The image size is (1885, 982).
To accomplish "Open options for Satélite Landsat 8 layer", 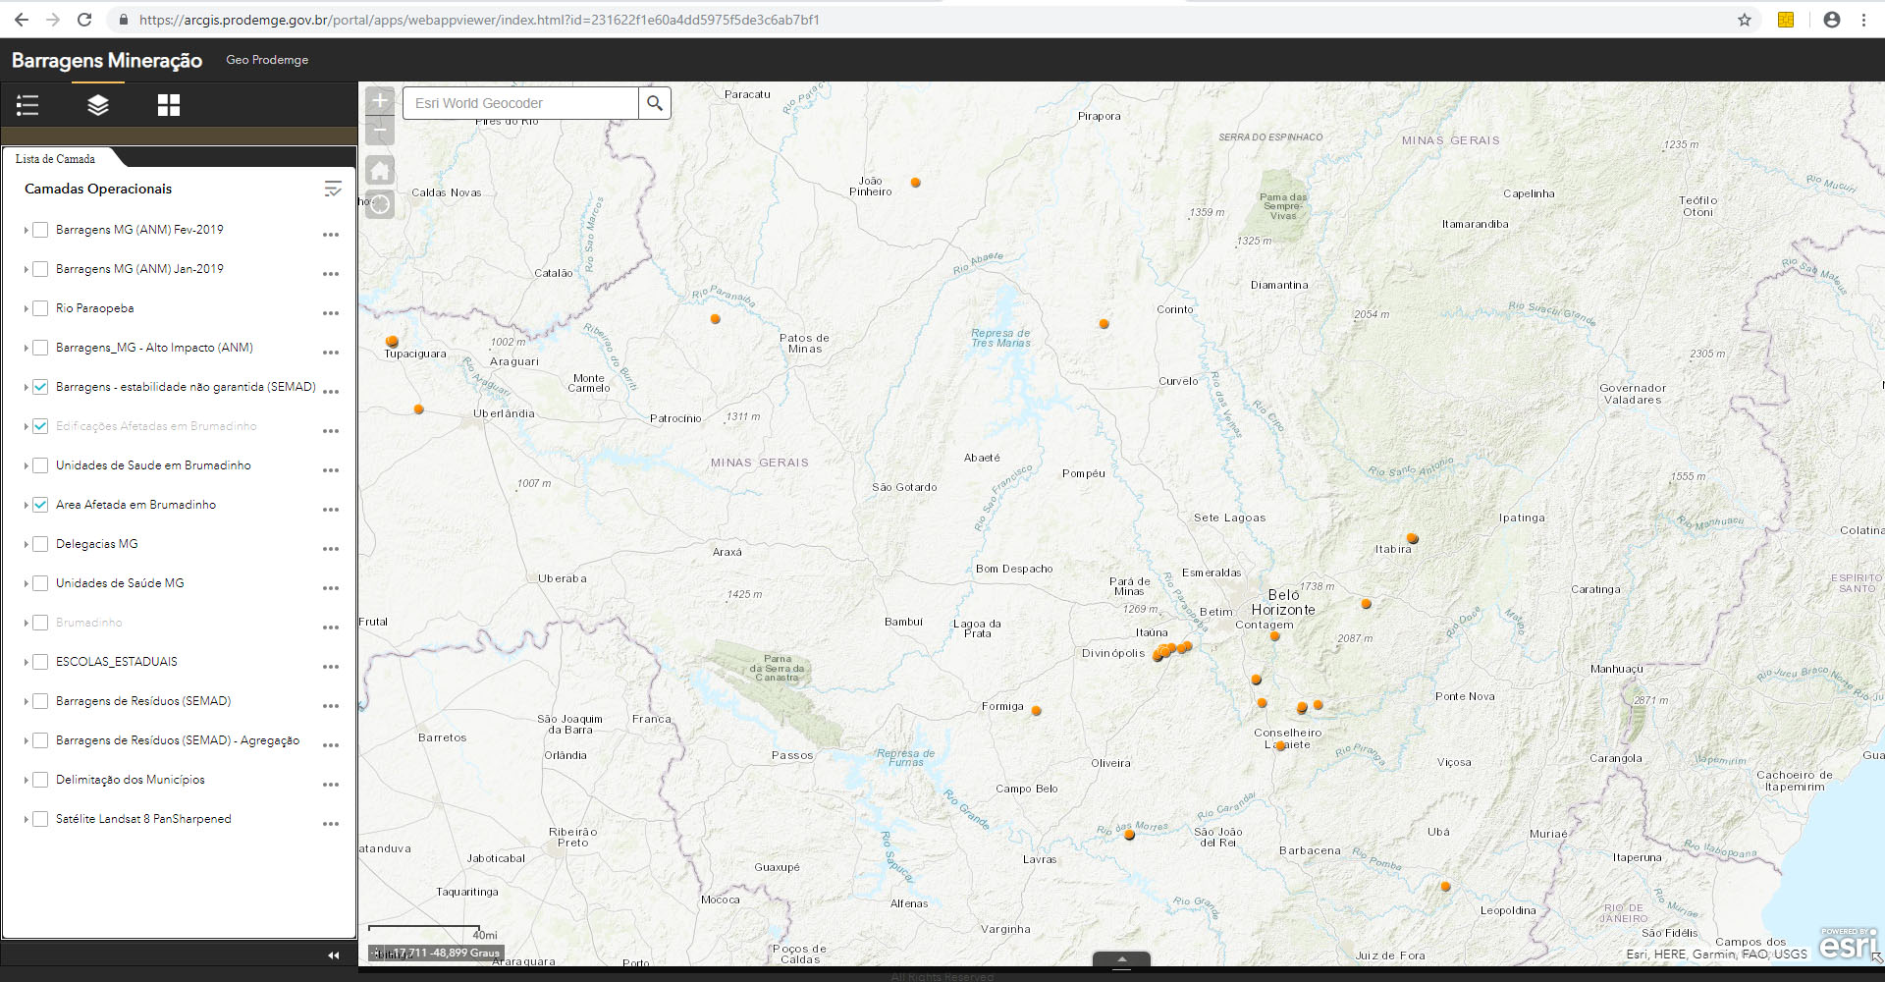I will point(331,824).
